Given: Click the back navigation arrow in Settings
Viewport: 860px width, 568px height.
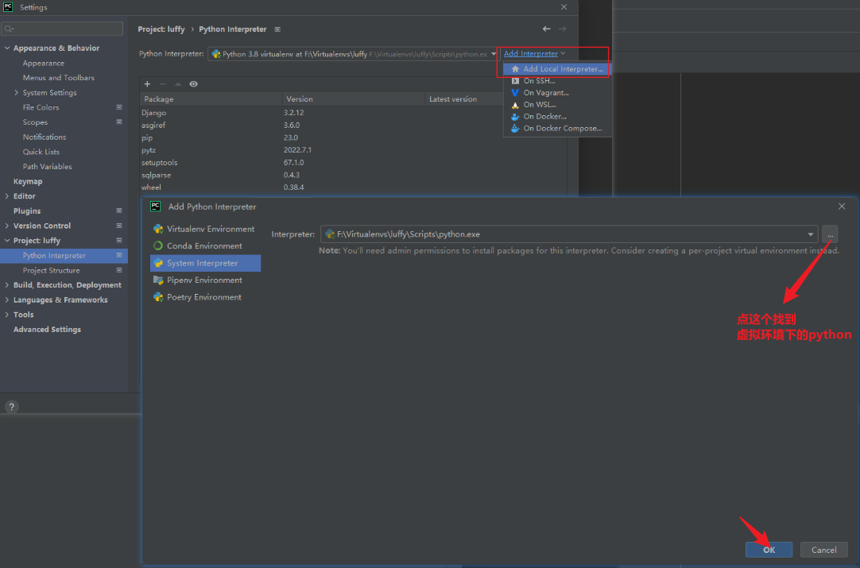Looking at the screenshot, I should [x=546, y=29].
